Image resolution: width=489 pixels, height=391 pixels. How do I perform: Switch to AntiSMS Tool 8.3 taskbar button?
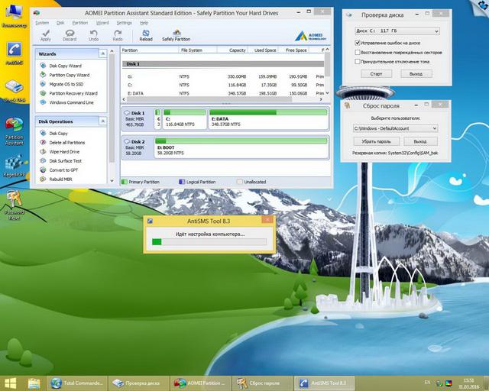[x=324, y=383]
